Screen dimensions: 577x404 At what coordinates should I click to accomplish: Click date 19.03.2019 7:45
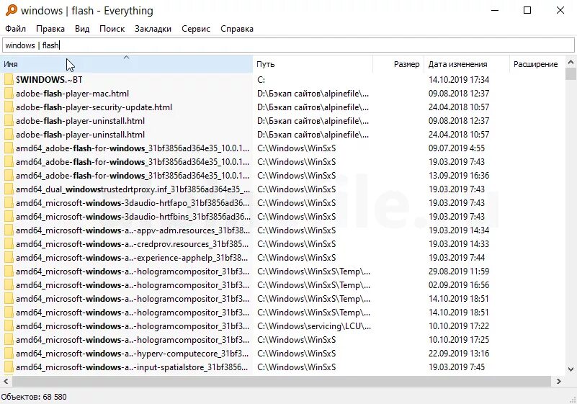[x=456, y=367]
